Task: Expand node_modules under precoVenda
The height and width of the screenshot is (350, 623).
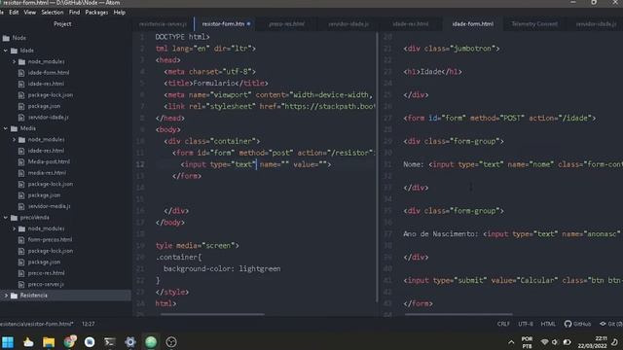Action: coord(14,228)
